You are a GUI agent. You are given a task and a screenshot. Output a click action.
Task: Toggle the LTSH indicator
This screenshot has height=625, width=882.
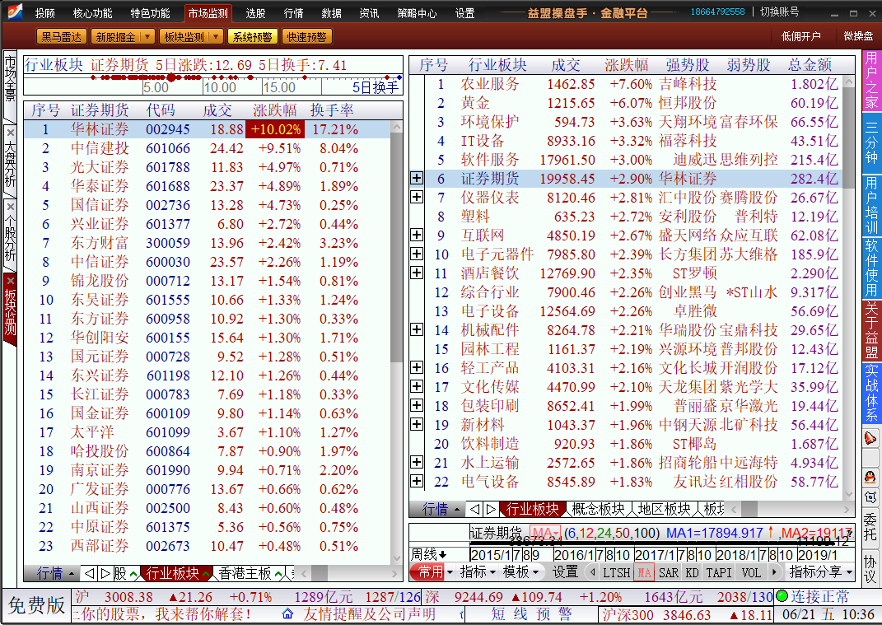point(617,572)
